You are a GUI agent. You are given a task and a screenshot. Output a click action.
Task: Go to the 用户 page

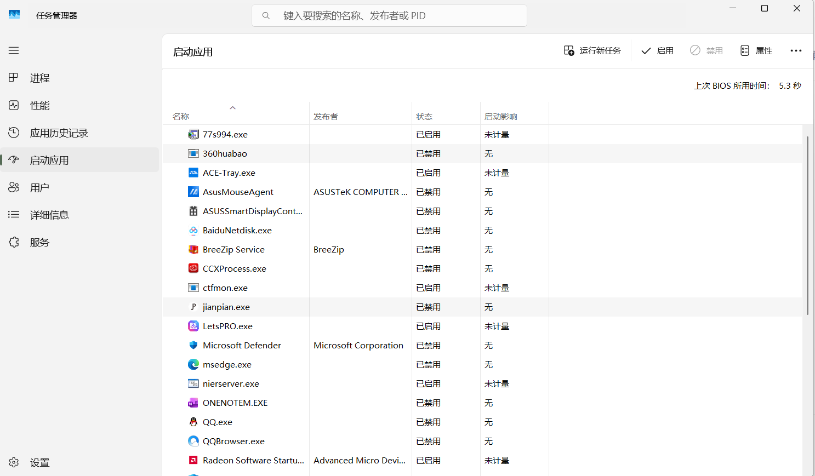tap(79, 187)
